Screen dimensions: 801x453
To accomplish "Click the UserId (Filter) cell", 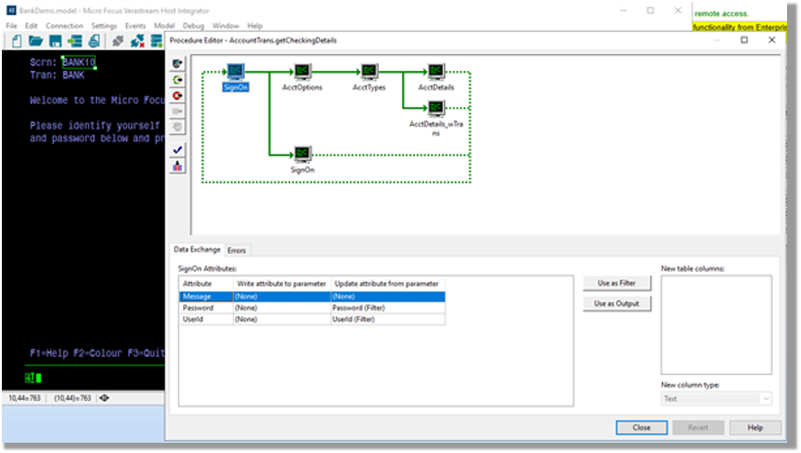I will click(x=388, y=319).
